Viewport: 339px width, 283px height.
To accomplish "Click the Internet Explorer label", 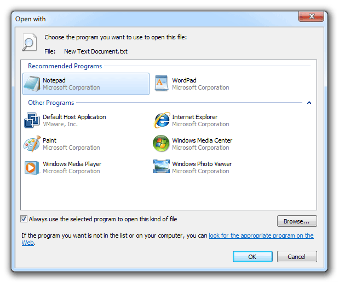I will (195, 117).
